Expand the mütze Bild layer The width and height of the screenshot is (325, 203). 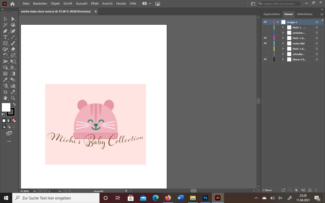(x=283, y=43)
